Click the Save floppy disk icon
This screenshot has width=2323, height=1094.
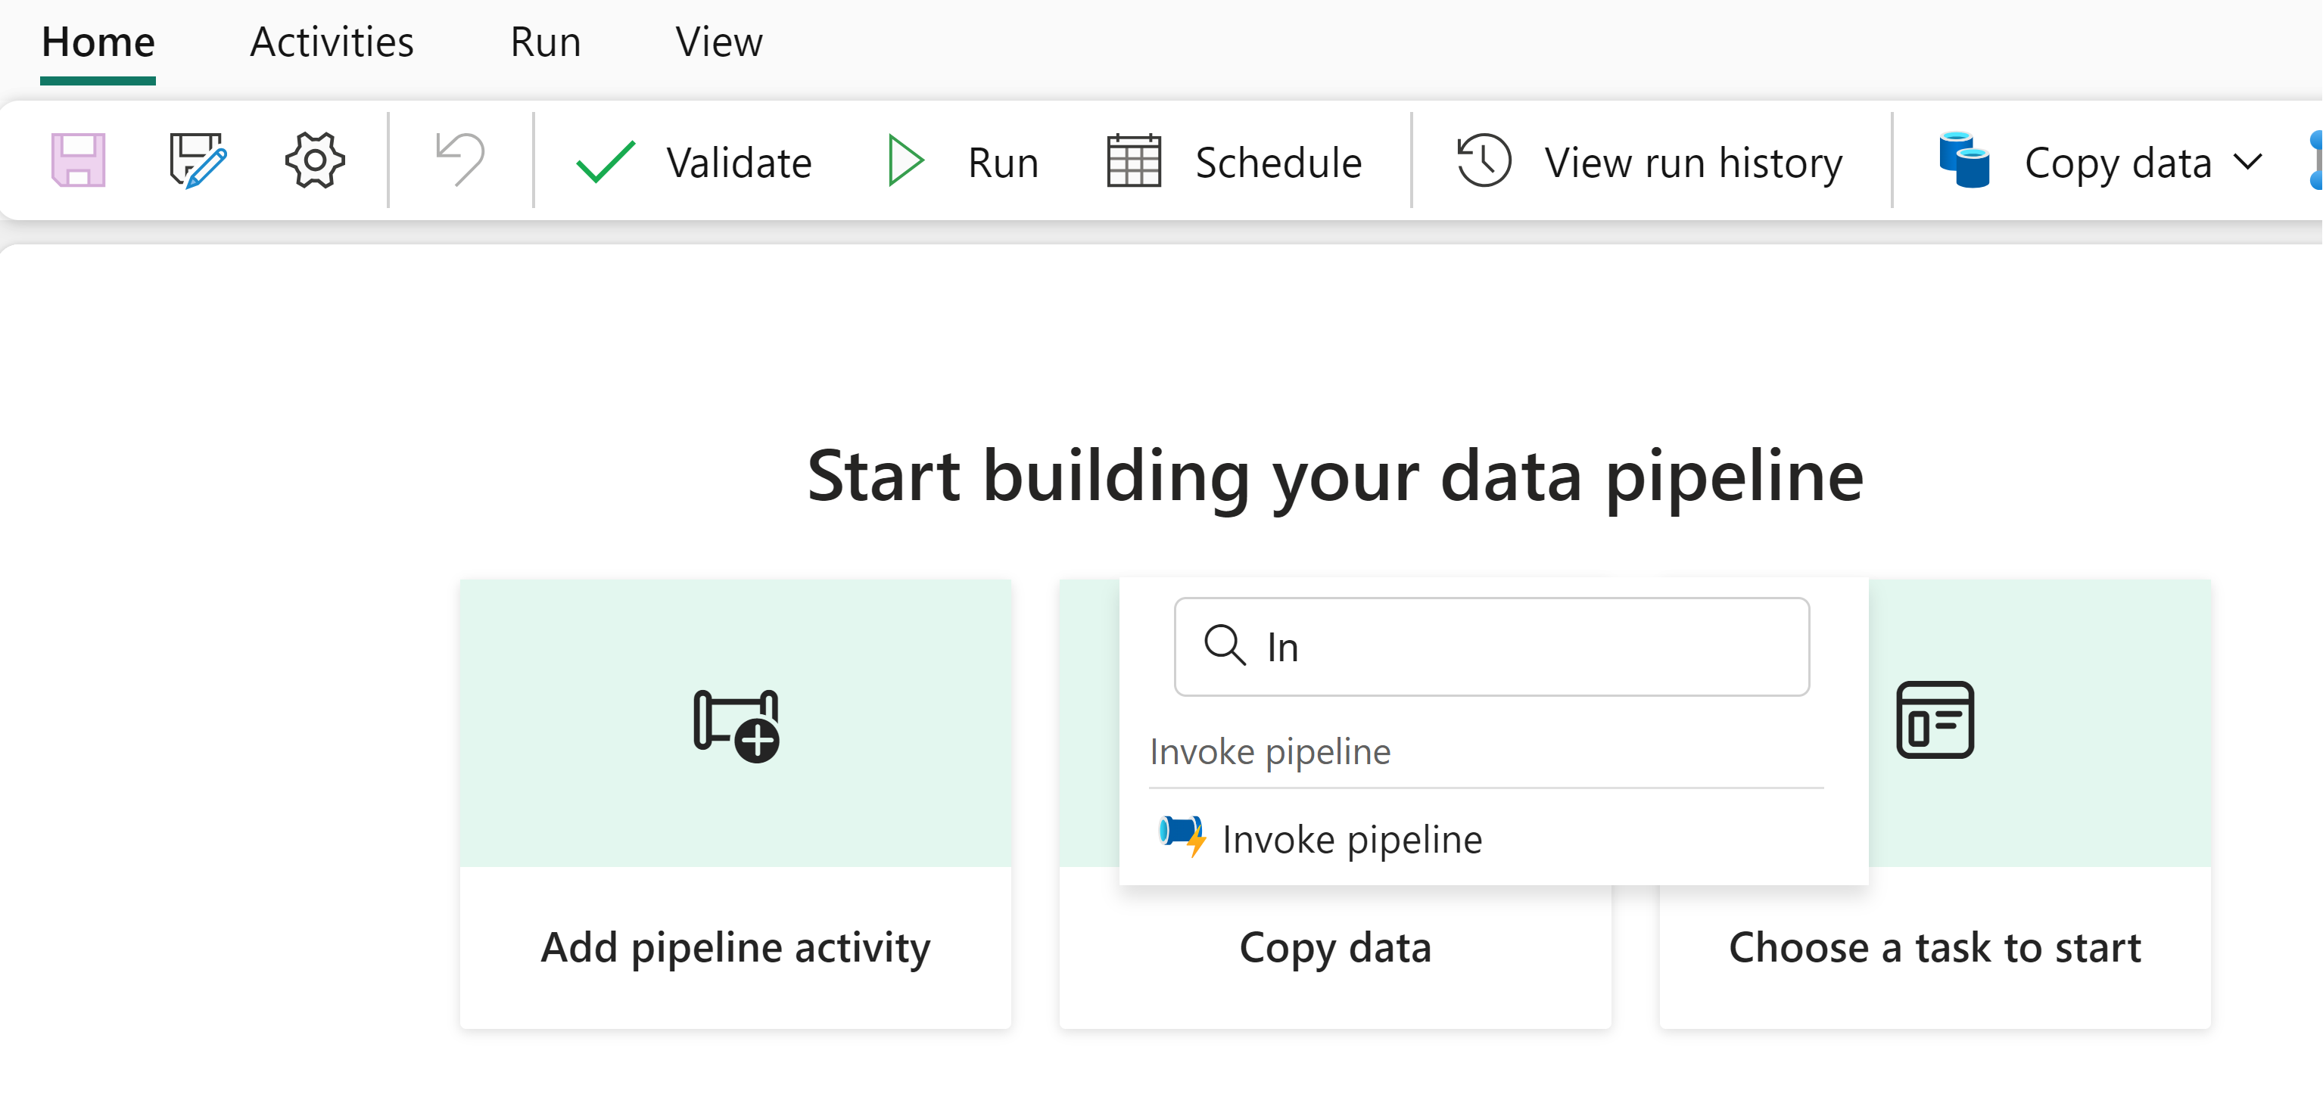(79, 160)
